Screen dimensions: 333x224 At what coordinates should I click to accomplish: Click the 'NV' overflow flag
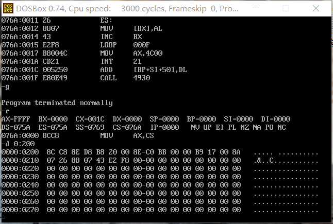click(x=195, y=127)
